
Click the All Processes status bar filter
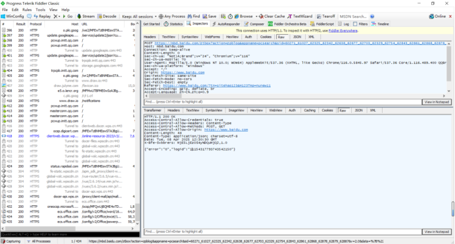coord(39,241)
